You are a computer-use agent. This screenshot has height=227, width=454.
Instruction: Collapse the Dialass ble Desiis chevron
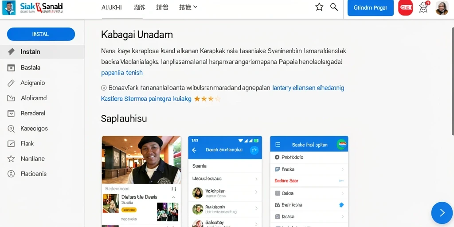174,197
